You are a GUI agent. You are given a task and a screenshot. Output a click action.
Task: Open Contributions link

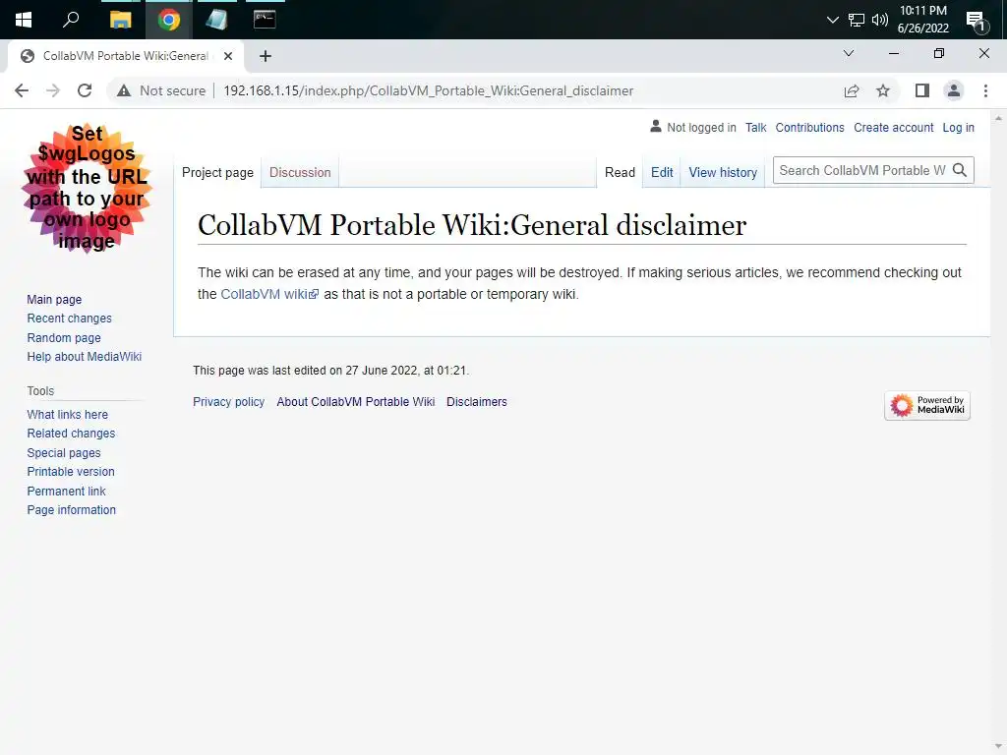click(x=809, y=128)
